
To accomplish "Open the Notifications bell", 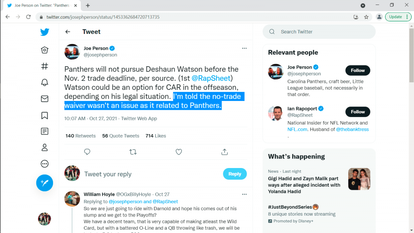I will [45, 82].
